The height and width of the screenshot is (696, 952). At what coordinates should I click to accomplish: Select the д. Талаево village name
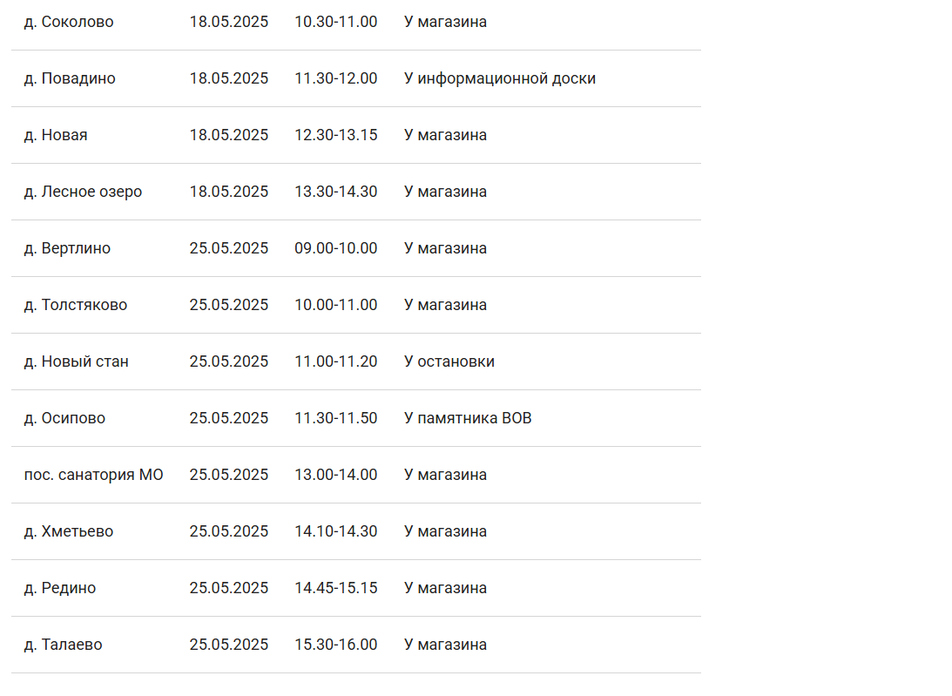point(63,645)
